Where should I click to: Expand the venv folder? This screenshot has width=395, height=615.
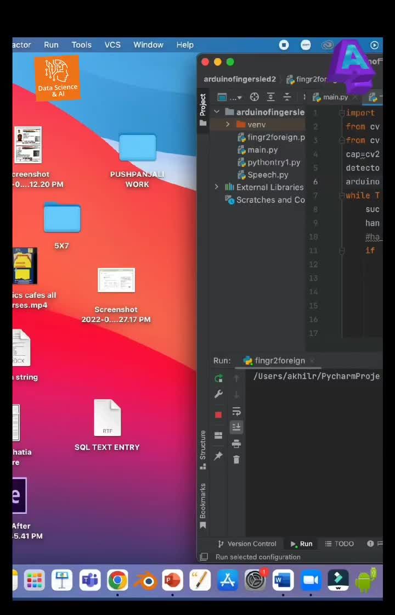228,125
